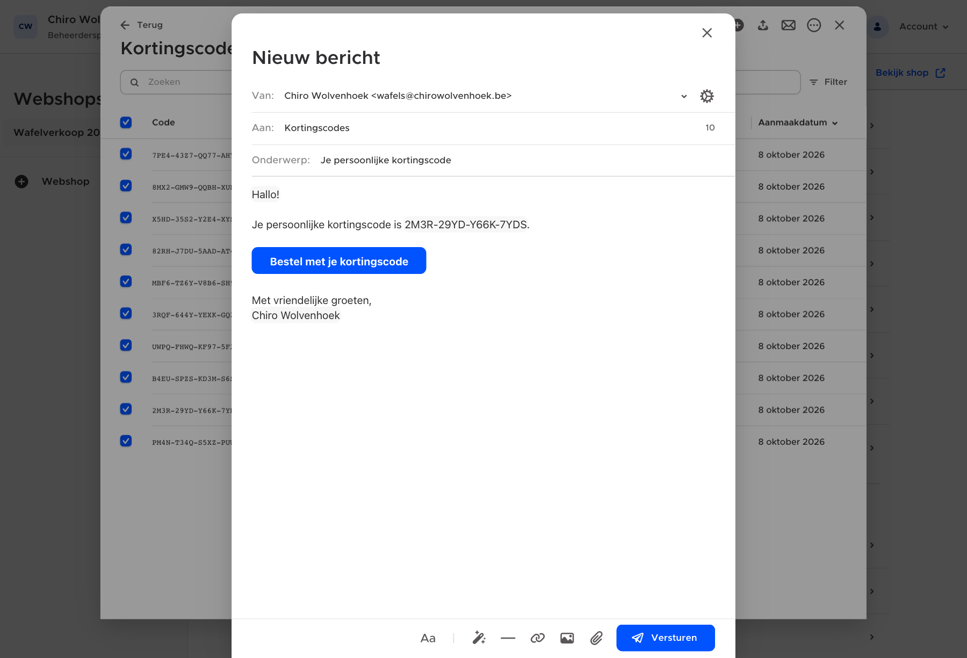Send message with Versturen button
967x658 pixels.
[x=665, y=638]
